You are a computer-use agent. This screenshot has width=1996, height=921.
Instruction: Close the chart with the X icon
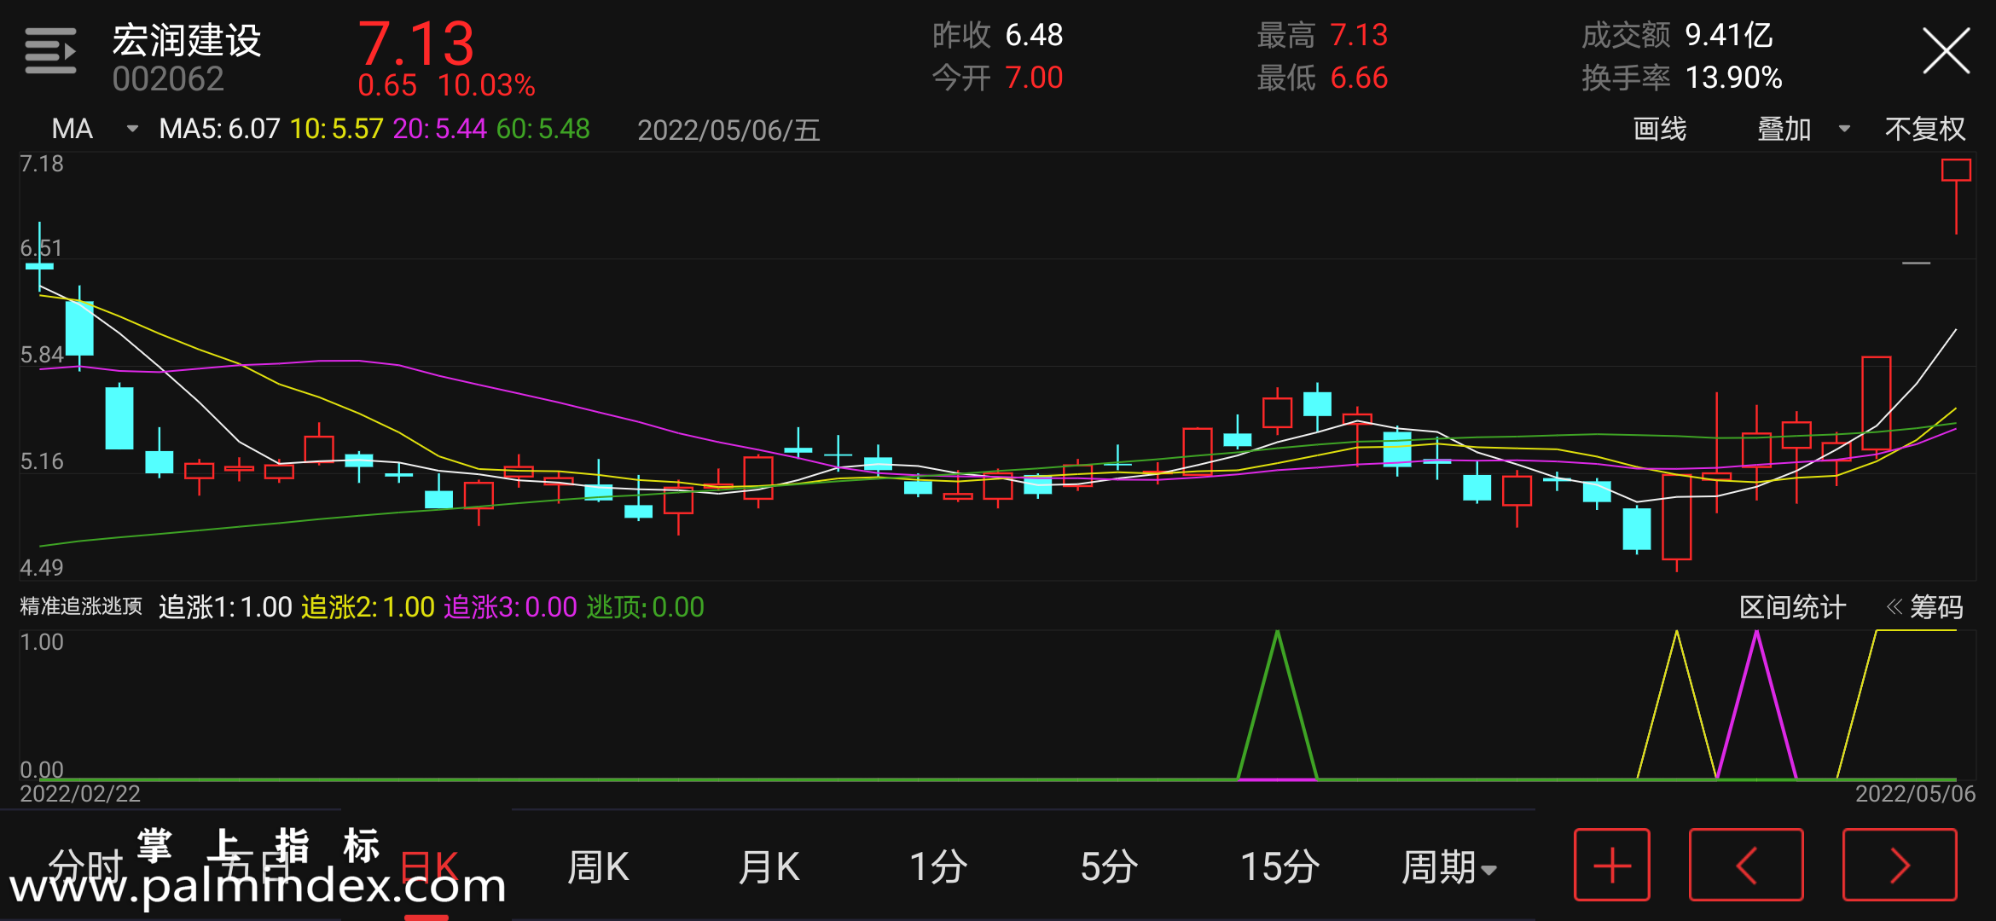point(1946,51)
